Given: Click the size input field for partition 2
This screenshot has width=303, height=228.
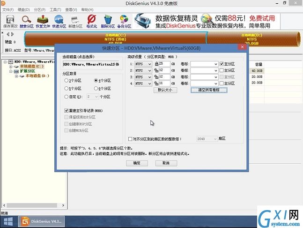Looking at the screenshot, I should coord(164,70).
